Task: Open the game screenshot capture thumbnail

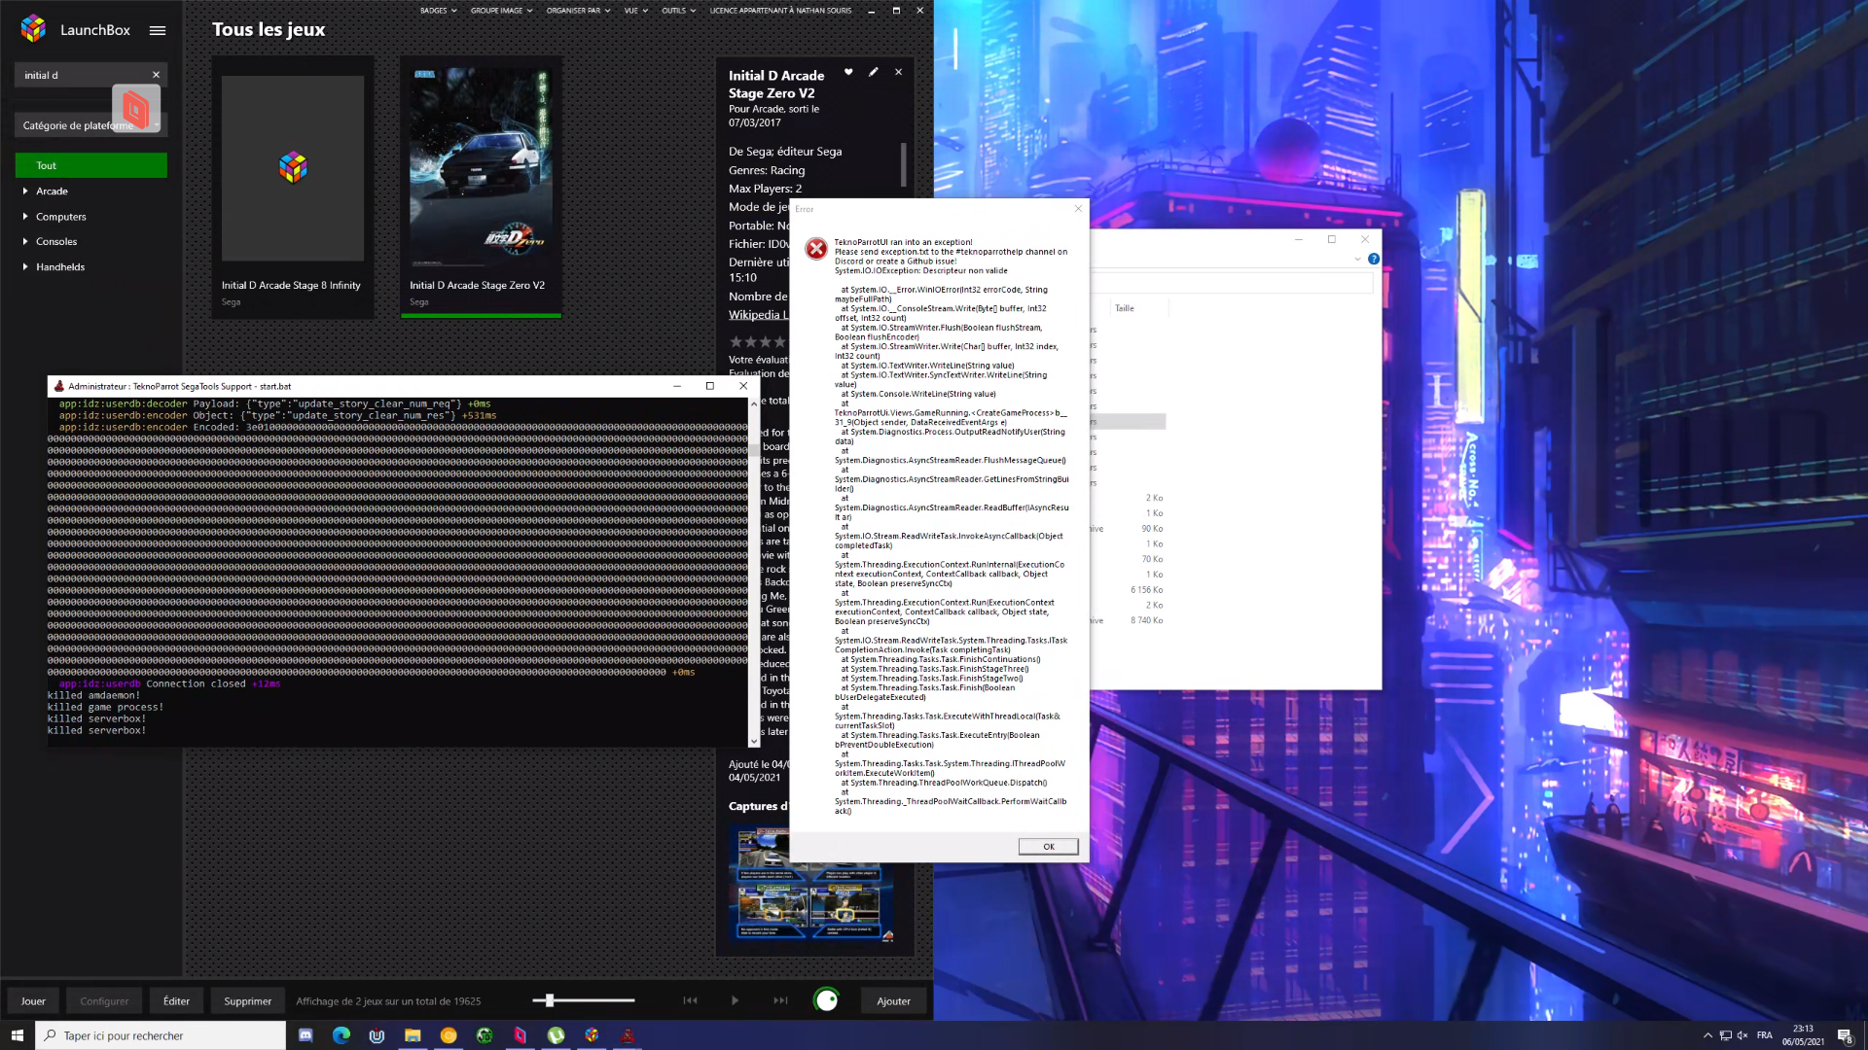Action: tap(812, 886)
